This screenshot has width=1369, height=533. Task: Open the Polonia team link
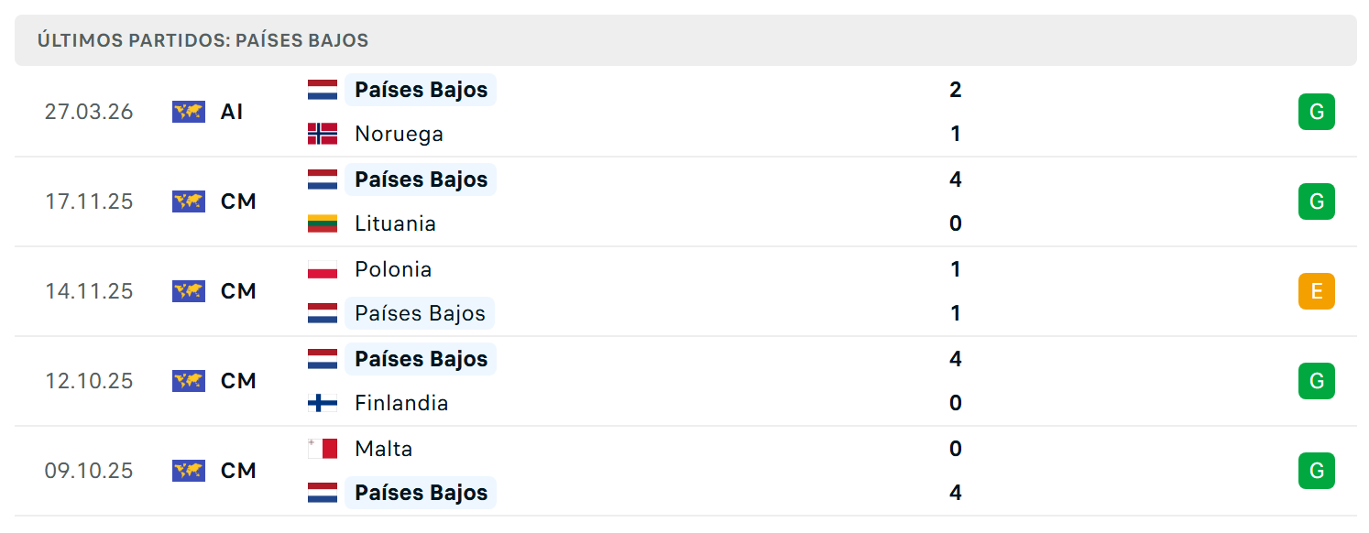point(393,269)
